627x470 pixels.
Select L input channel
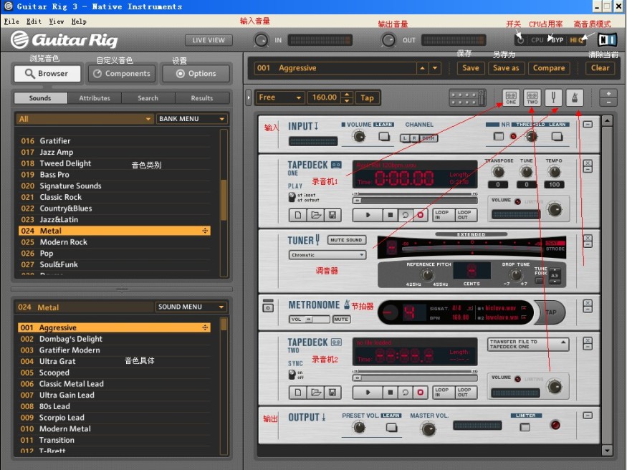[405, 138]
